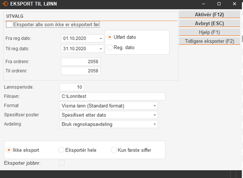Select 'Kun første siffer' radio option
This screenshot has height=178, width=243.
point(114,150)
